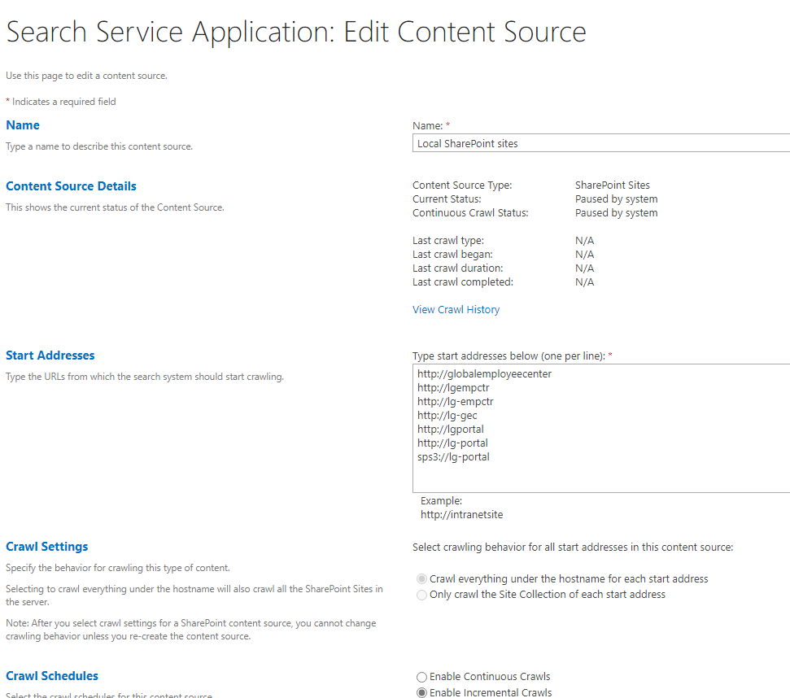
Task: Click the Name input field
Action: tap(601, 143)
